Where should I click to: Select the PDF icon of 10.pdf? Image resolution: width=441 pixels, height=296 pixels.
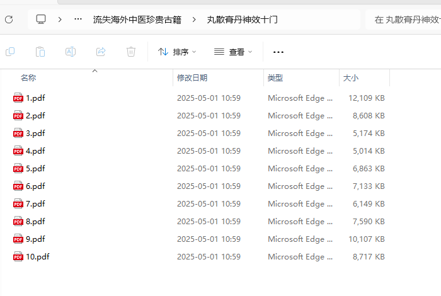click(x=18, y=257)
